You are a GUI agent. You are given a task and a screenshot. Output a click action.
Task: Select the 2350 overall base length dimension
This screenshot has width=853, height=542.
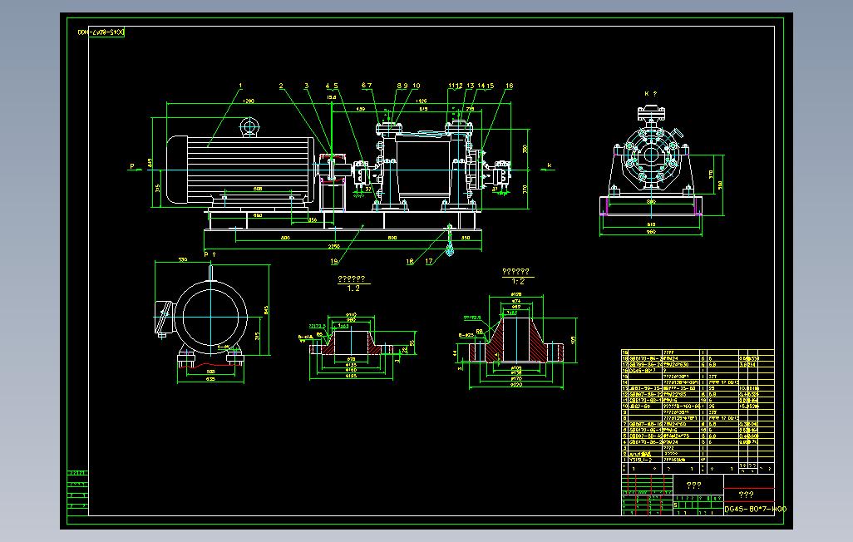tap(334, 247)
